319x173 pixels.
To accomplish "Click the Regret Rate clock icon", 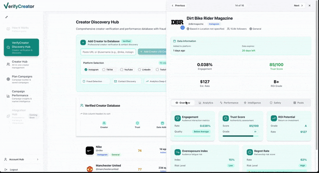I will click(x=250, y=152).
